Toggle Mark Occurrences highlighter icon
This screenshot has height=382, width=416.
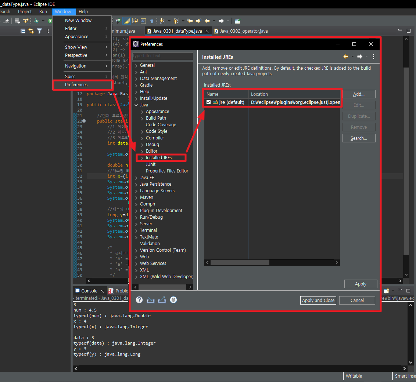click(127, 21)
